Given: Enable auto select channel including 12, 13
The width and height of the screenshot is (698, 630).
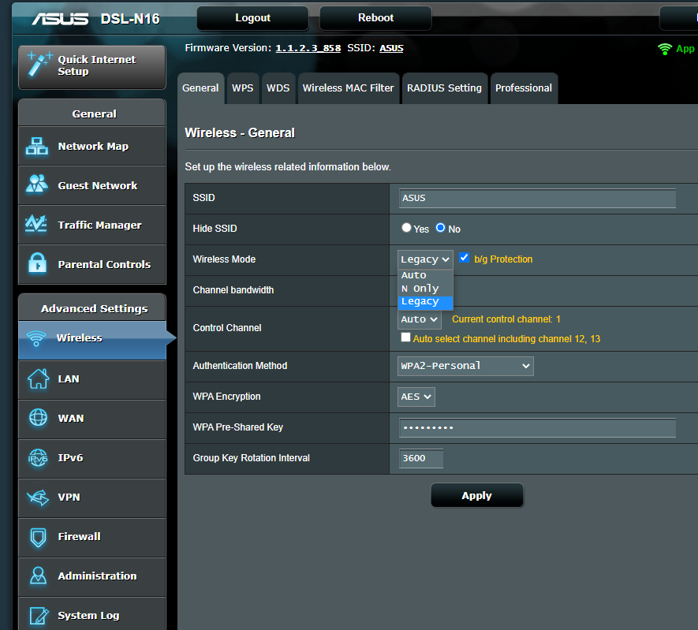Looking at the screenshot, I should (405, 337).
